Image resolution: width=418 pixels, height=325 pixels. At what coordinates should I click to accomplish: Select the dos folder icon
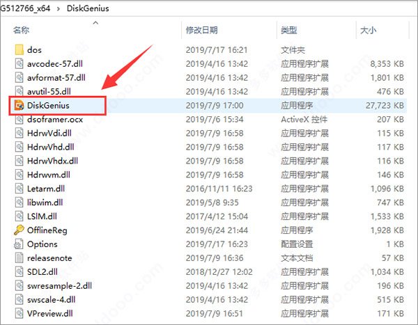tap(20, 50)
